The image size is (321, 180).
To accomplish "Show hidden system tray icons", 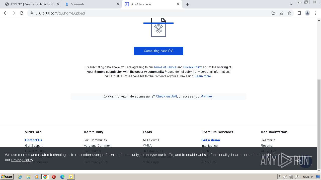I will coord(280,177).
